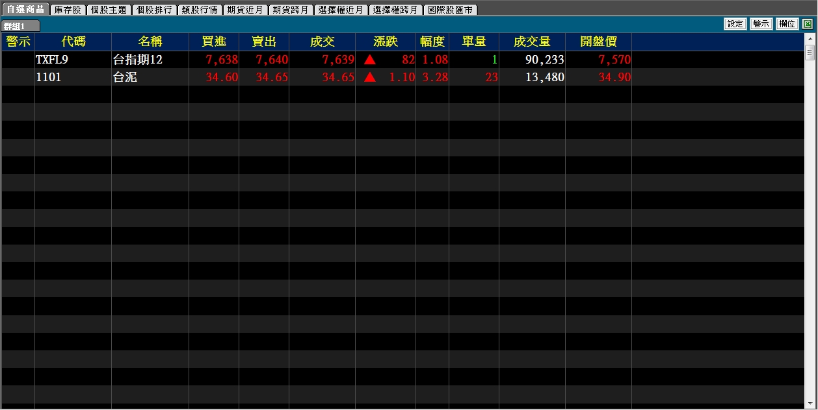Screen dimensions: 818x410
Task: Click the 7,570 opening price
Action: click(614, 60)
